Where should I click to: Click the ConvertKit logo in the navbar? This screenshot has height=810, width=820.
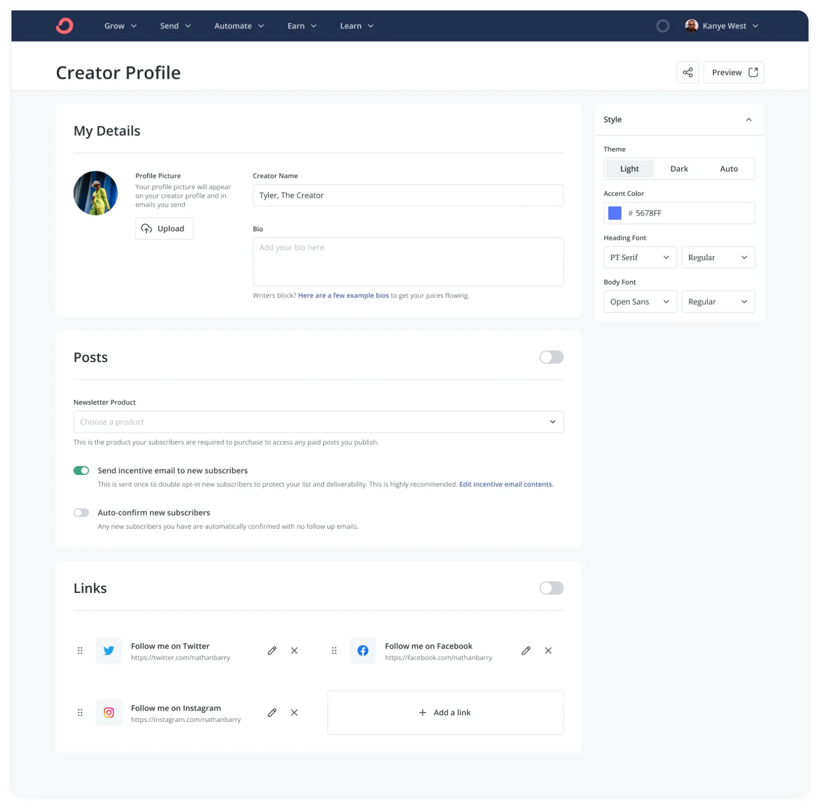coord(65,25)
